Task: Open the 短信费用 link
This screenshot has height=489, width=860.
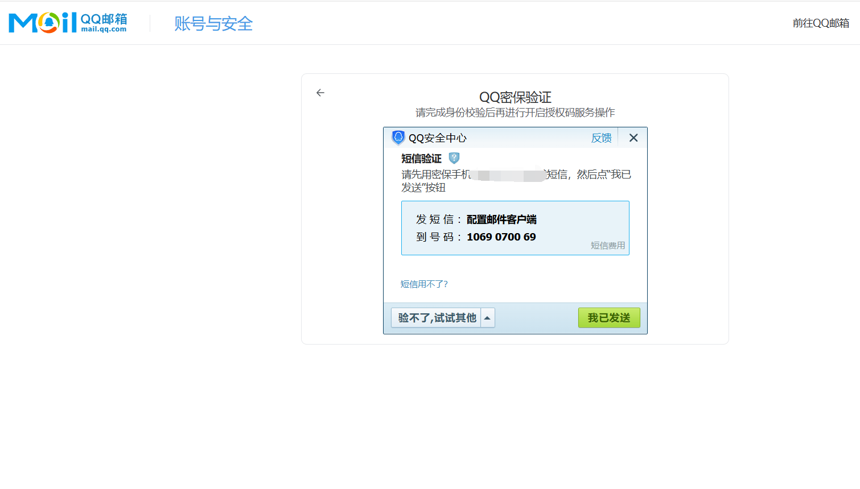Action: (x=608, y=246)
